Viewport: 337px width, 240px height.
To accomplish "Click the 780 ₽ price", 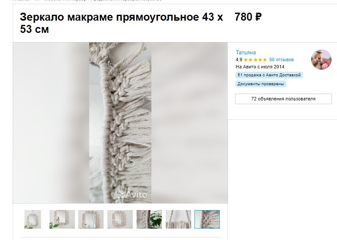I will [248, 17].
